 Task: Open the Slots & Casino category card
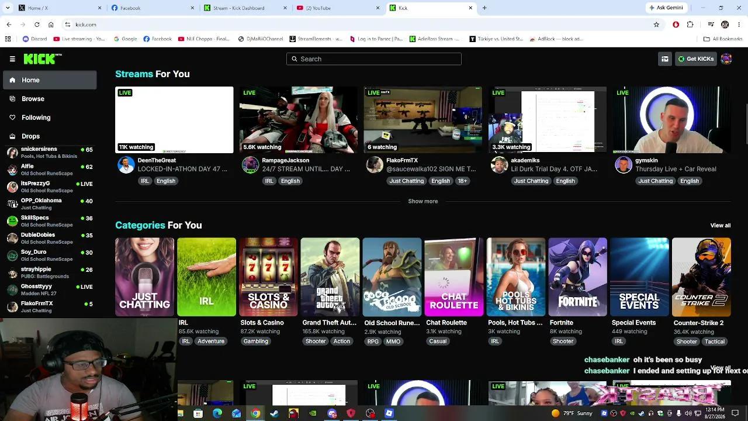(268, 277)
